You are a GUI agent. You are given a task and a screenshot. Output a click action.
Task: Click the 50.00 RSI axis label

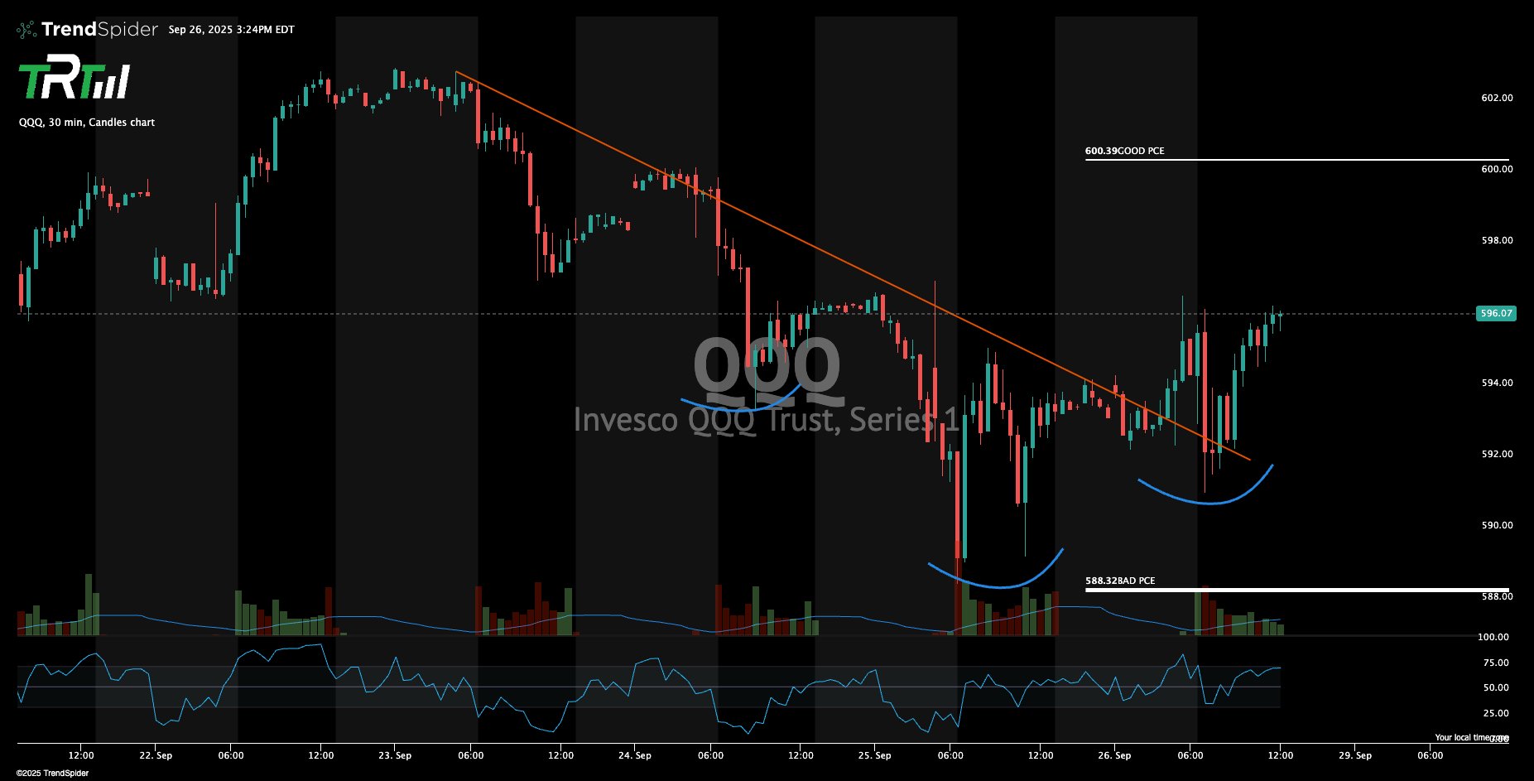tap(1496, 687)
